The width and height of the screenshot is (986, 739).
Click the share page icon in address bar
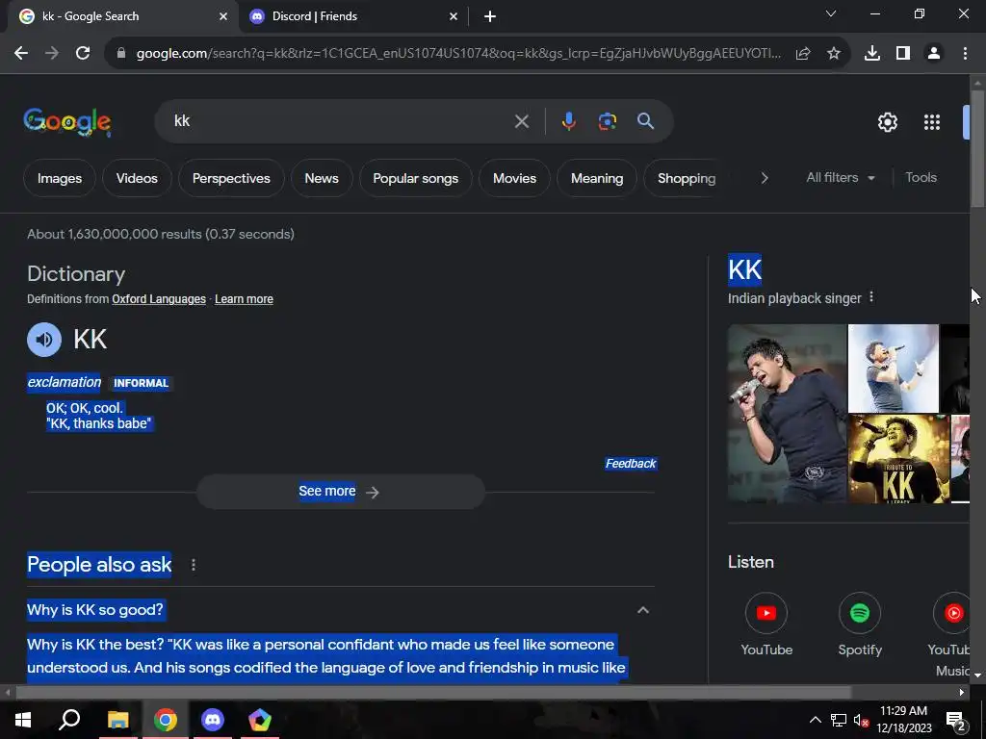point(803,54)
